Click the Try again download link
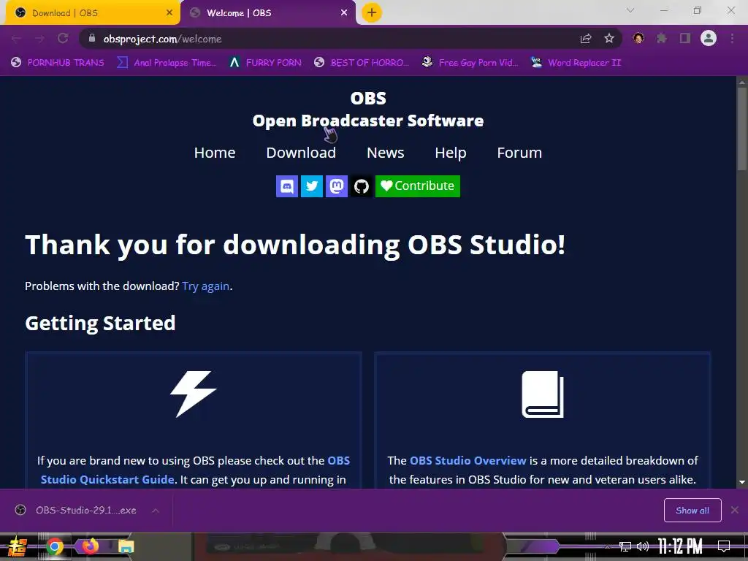The width and height of the screenshot is (748, 561). [205, 286]
